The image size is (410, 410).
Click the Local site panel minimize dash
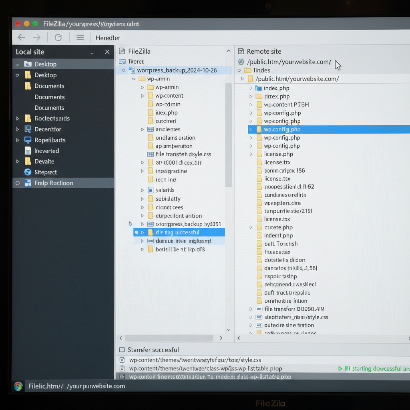pyautogui.click(x=92, y=52)
